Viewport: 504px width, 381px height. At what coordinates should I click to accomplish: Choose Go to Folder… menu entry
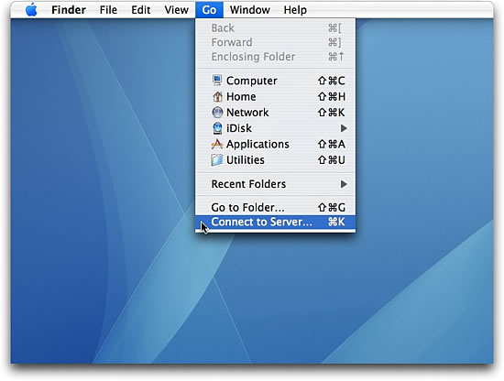point(276,208)
